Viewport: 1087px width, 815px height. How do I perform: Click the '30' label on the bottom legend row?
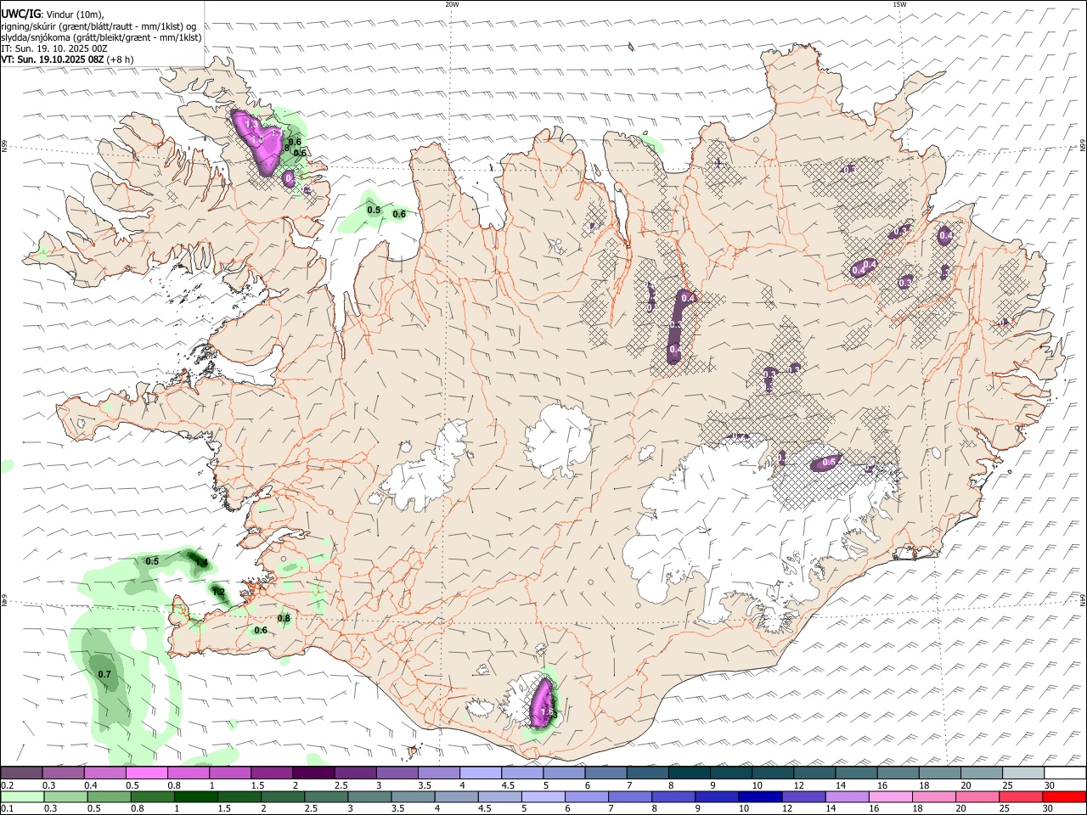1049,808
